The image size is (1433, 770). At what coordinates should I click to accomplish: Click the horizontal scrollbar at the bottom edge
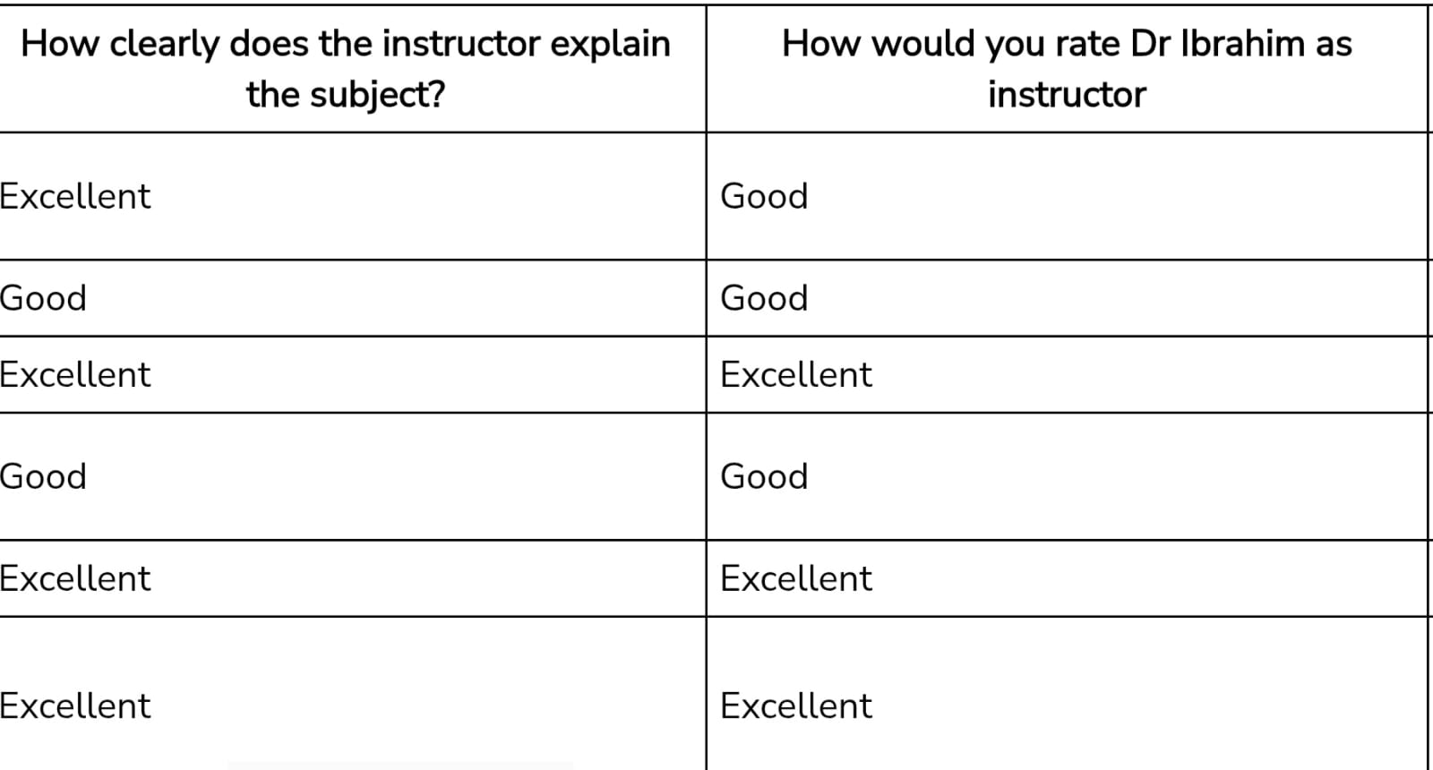pyautogui.click(x=399, y=766)
